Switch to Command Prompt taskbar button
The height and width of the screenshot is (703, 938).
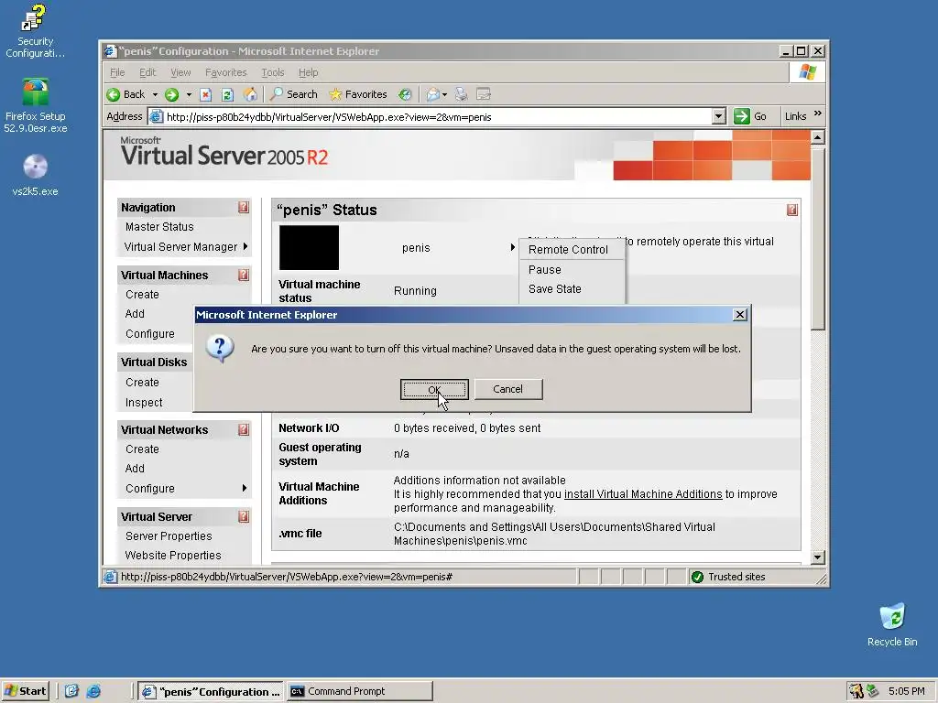click(359, 691)
